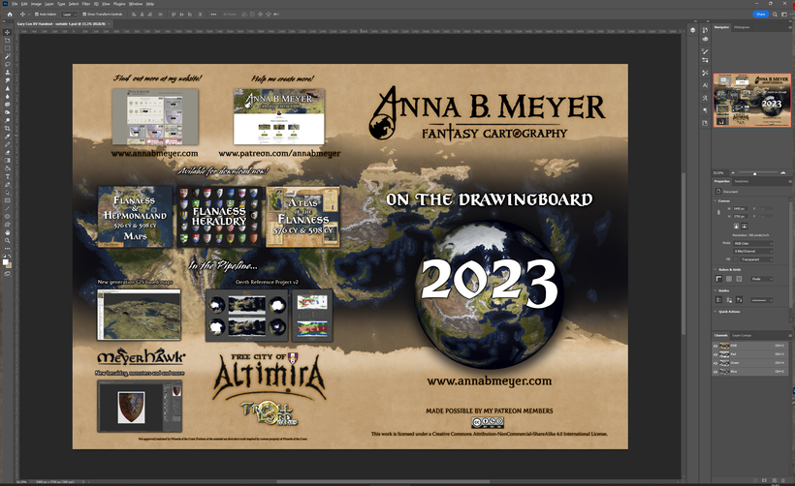
Task: Click the canvas Height input field
Action: pos(741,216)
